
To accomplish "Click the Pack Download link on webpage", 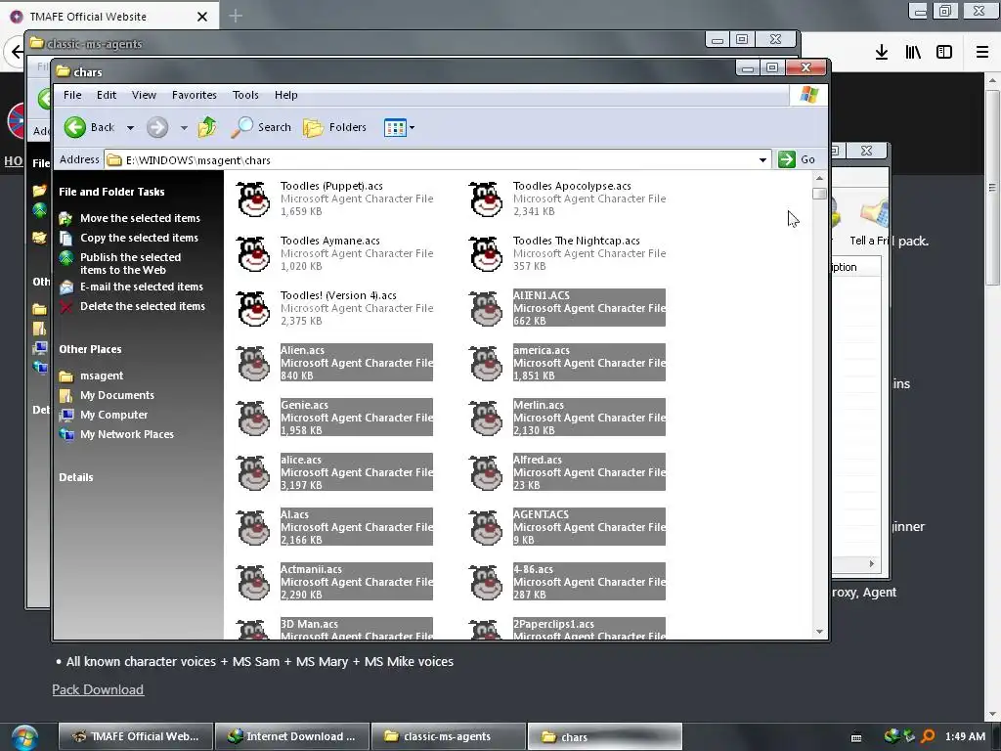I will [x=98, y=689].
